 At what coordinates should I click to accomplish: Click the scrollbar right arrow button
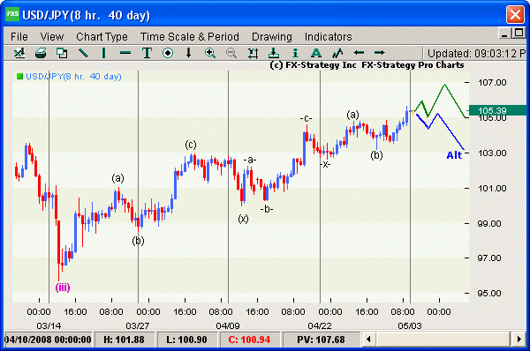(519, 340)
